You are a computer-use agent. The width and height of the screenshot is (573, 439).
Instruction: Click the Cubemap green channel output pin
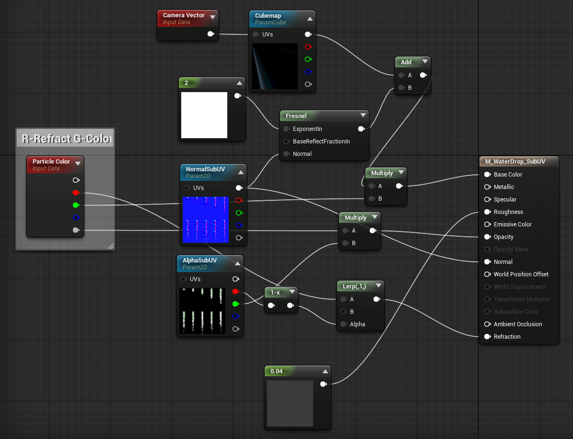[x=308, y=59]
